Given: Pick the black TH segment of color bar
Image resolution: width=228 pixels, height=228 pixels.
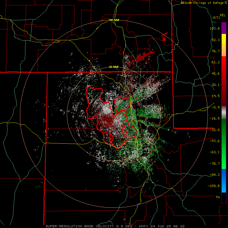Looking at the screenshot, I should pyautogui.click(x=224, y=197).
